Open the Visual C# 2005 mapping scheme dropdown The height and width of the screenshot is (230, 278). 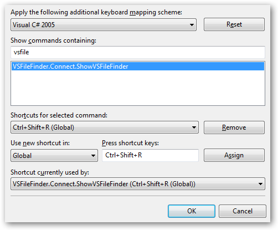[104, 24]
